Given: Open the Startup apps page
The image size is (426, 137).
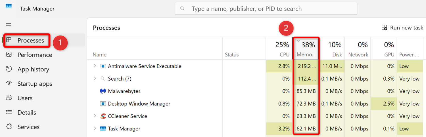Looking at the screenshot, I should pos(35,84).
